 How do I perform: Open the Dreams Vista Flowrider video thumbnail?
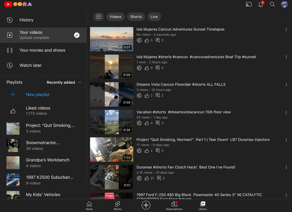point(111,94)
